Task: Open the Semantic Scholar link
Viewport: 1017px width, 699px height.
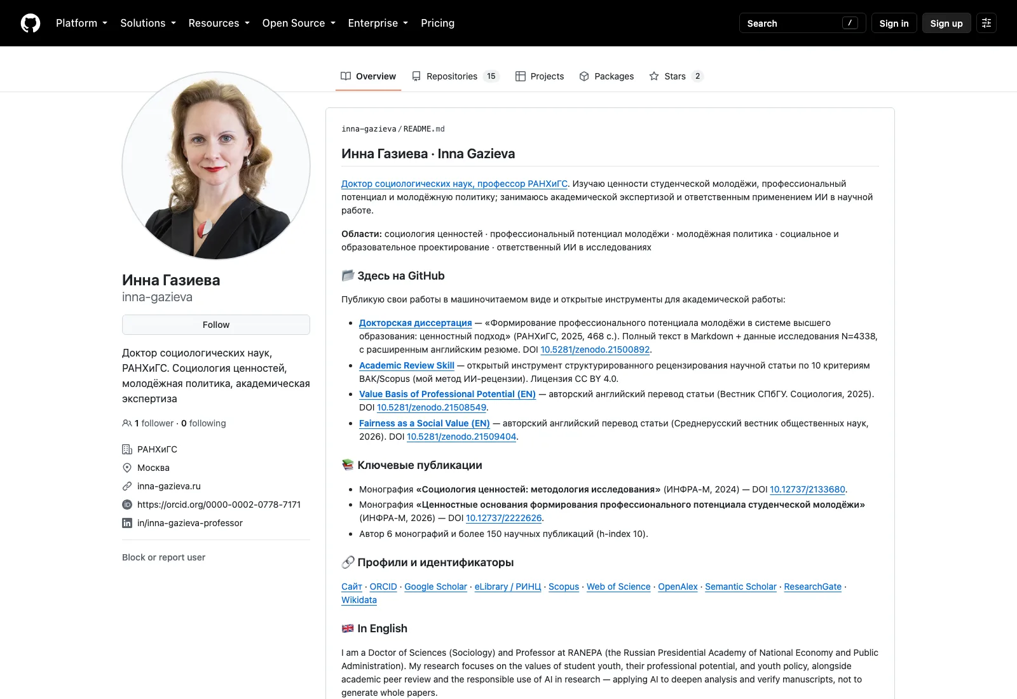Action: click(x=741, y=587)
